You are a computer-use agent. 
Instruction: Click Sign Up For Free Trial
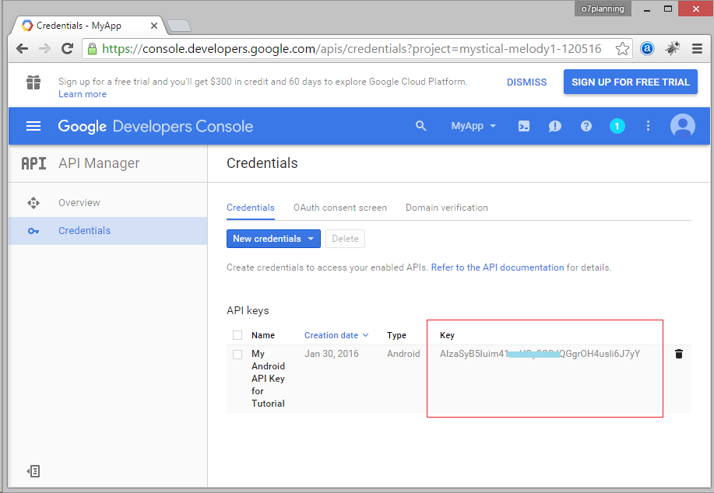click(x=630, y=82)
